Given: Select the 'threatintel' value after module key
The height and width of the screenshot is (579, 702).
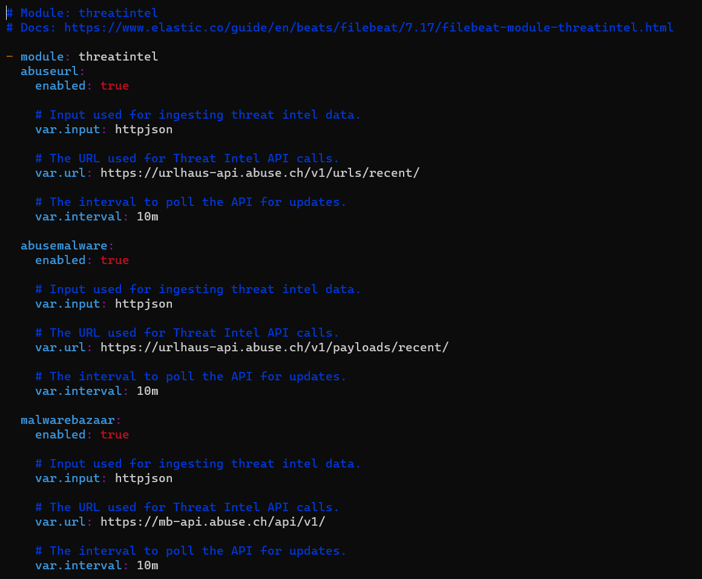Looking at the screenshot, I should pos(118,56).
